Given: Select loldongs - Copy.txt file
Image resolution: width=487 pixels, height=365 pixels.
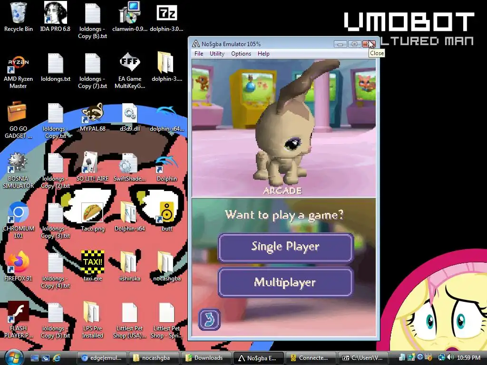Looking at the screenshot, I should 56,121.
